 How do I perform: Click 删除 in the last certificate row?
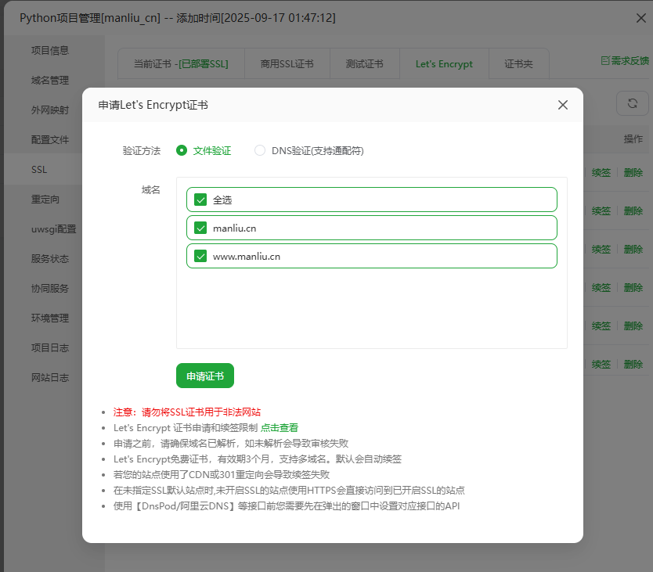click(633, 364)
